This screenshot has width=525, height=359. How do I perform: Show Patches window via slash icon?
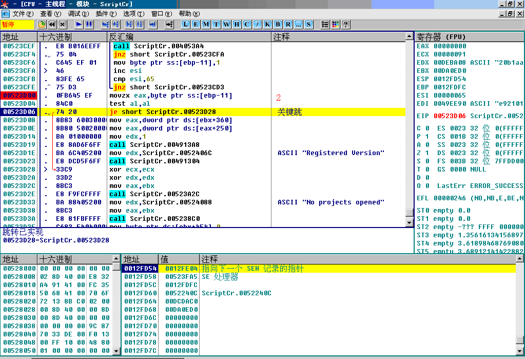257,25
